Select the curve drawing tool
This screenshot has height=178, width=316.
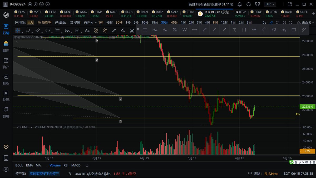pyautogui.click(x=28, y=30)
